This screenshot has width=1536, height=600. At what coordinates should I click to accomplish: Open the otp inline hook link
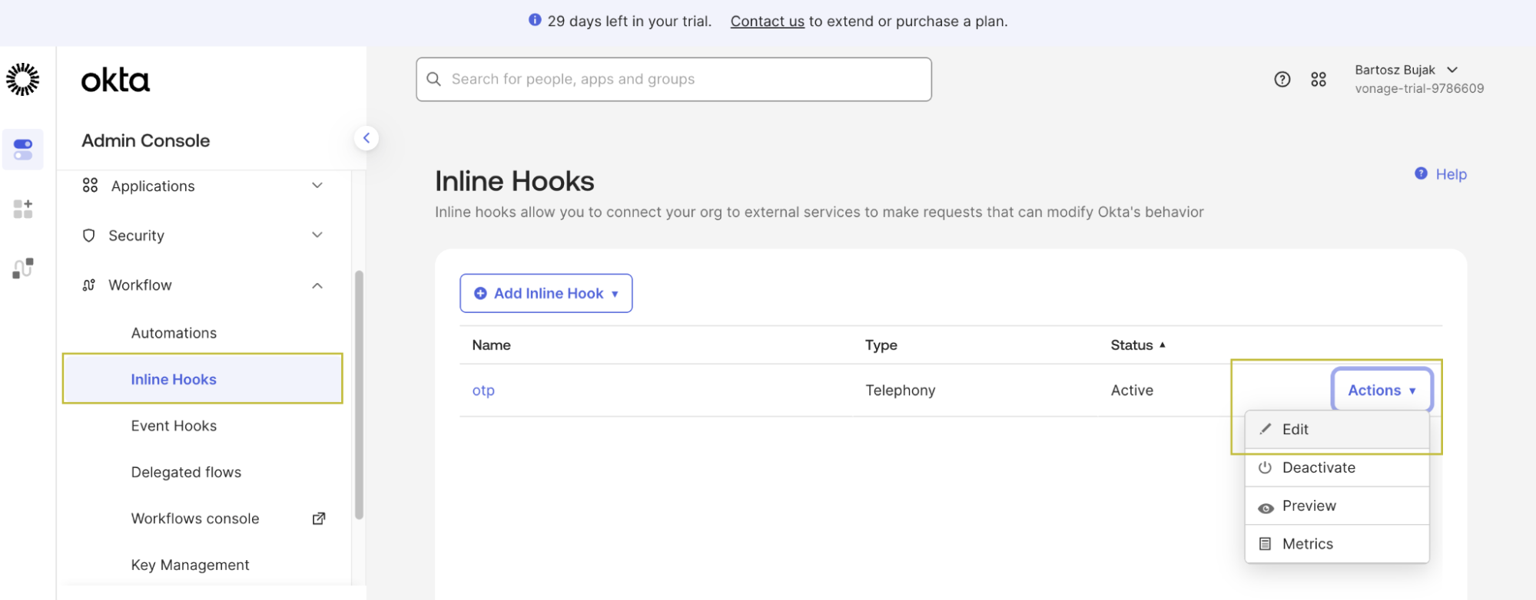[483, 391]
